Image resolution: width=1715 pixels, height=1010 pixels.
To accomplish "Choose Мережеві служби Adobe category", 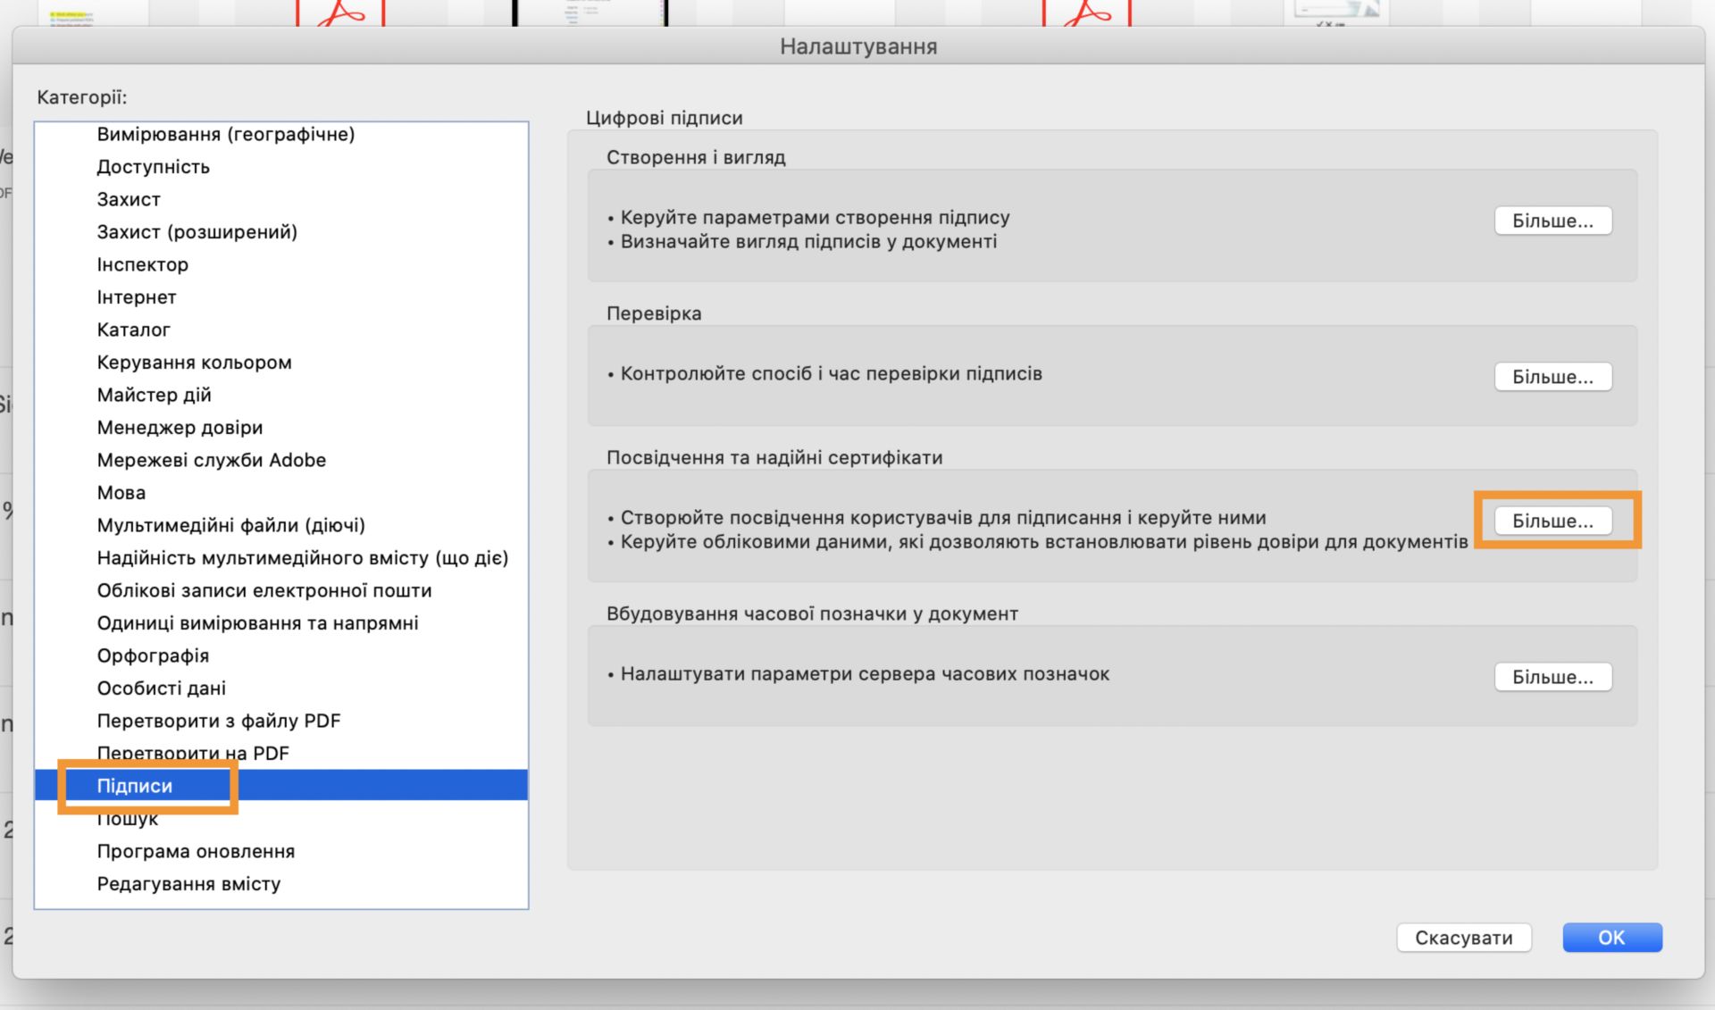I will pos(211,460).
